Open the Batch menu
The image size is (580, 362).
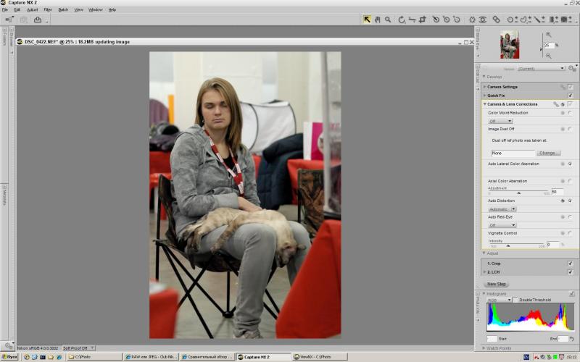(x=63, y=9)
